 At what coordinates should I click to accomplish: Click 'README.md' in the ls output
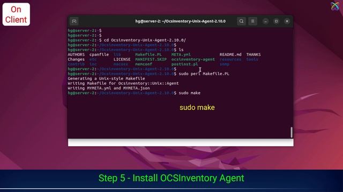tap(230, 54)
